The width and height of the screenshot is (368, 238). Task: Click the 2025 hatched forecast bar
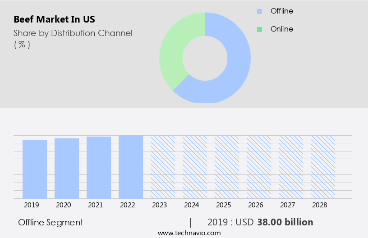(x=227, y=167)
